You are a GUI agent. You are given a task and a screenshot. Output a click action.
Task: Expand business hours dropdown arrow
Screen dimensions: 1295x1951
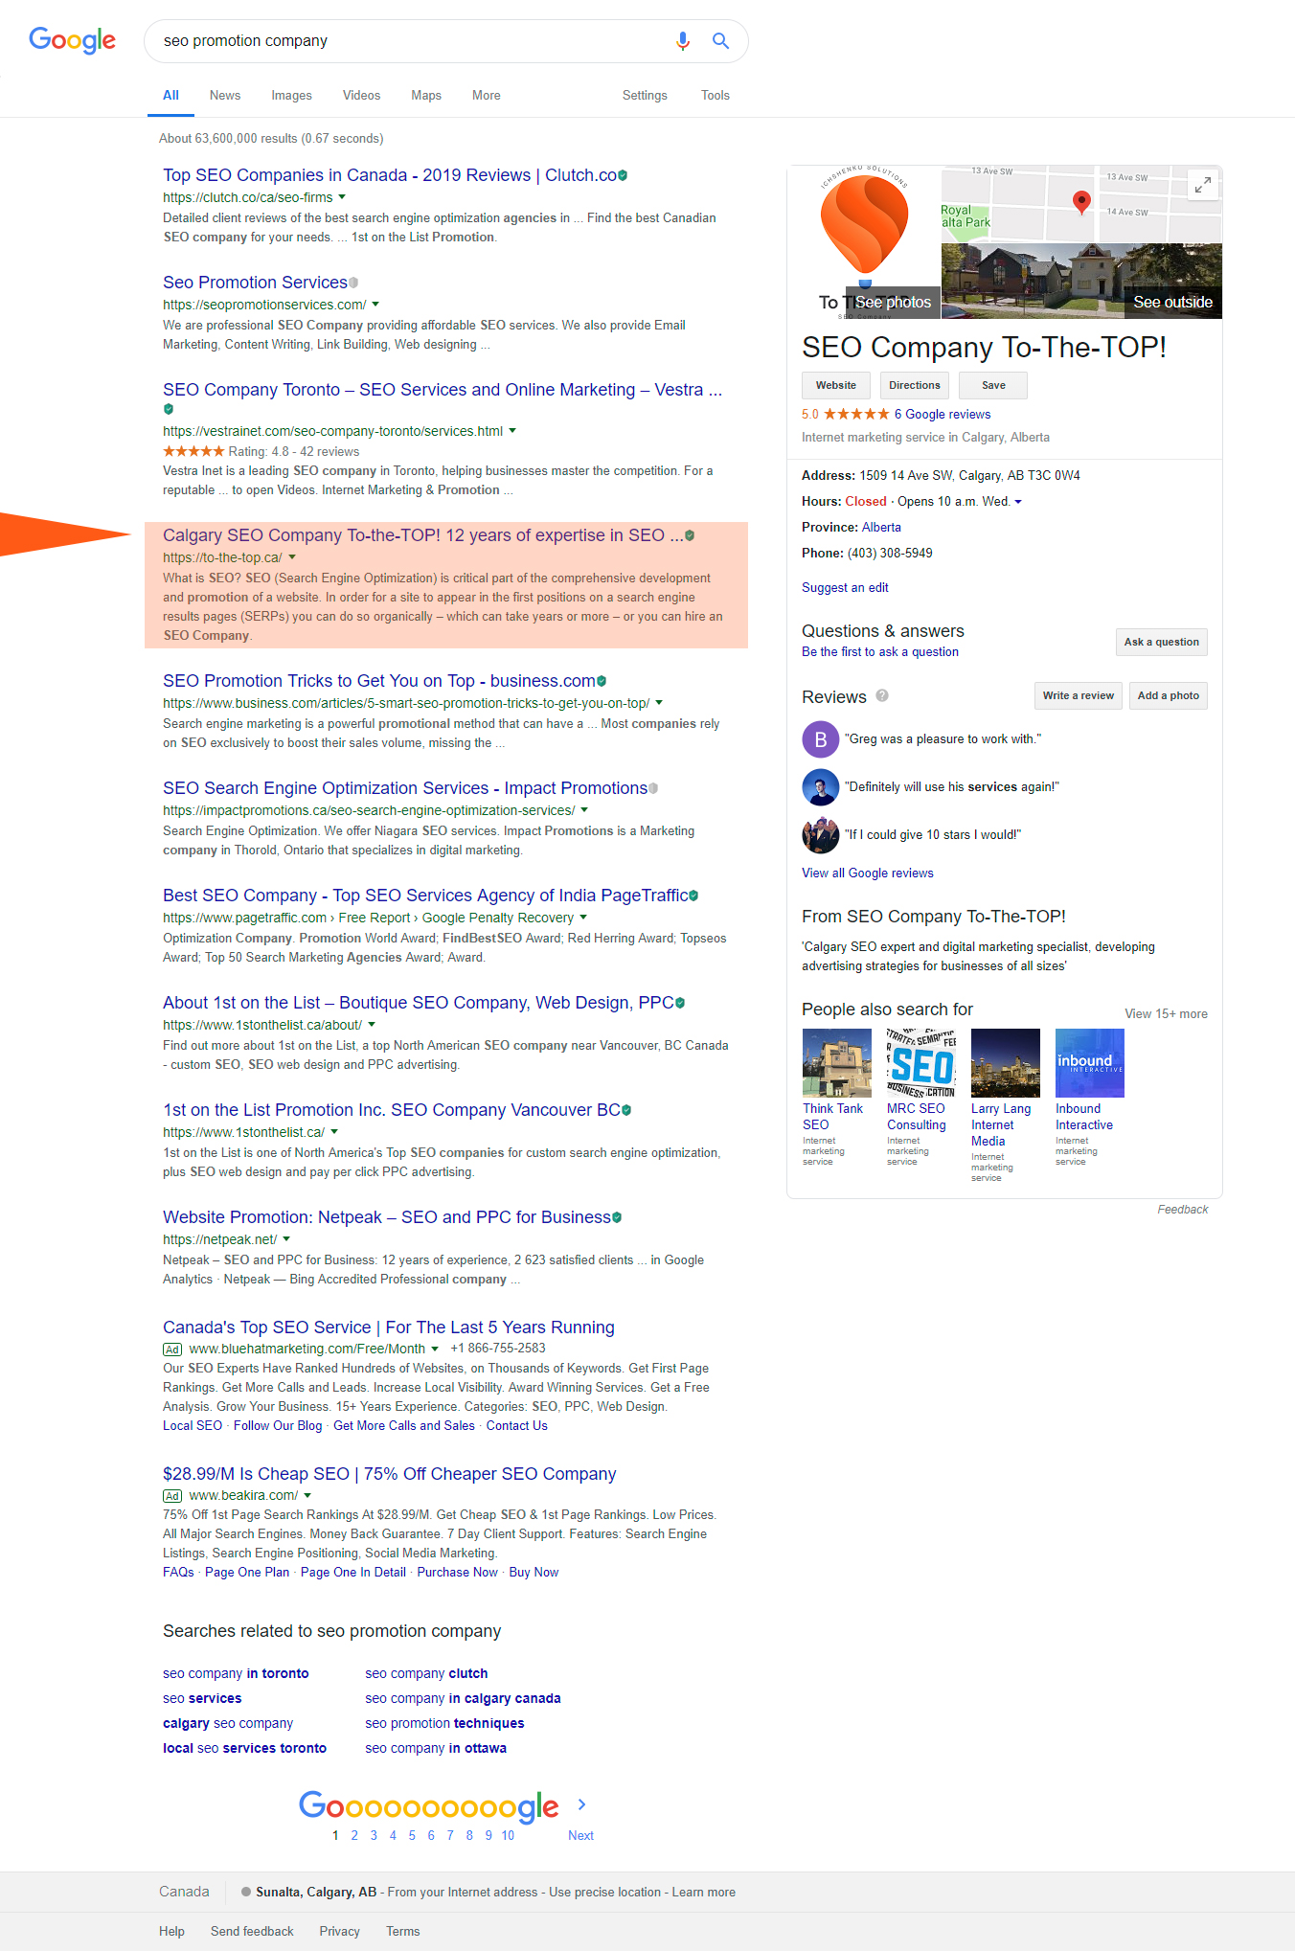coord(1018,502)
